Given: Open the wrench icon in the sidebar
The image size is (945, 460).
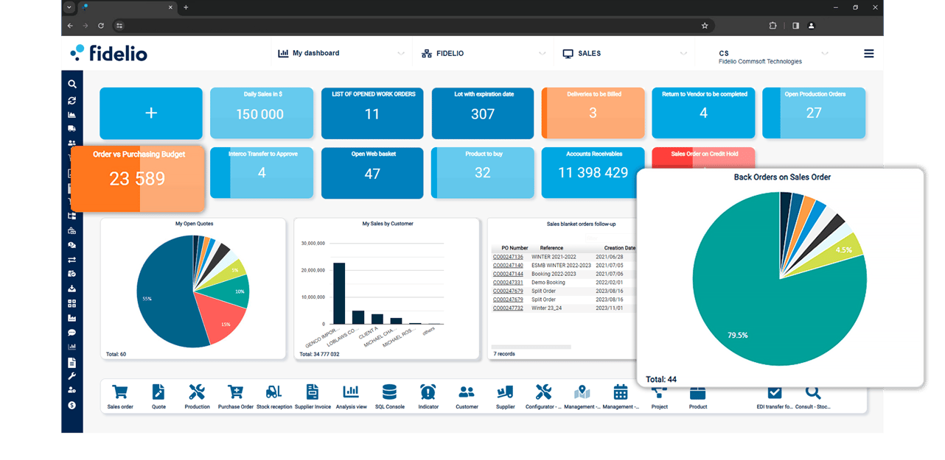Looking at the screenshot, I should pyautogui.click(x=72, y=376).
